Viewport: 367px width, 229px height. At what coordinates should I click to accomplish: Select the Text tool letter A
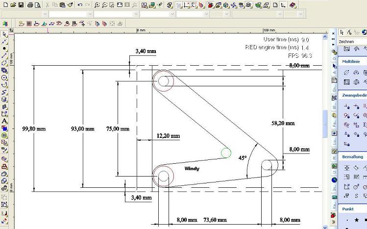[4, 121]
